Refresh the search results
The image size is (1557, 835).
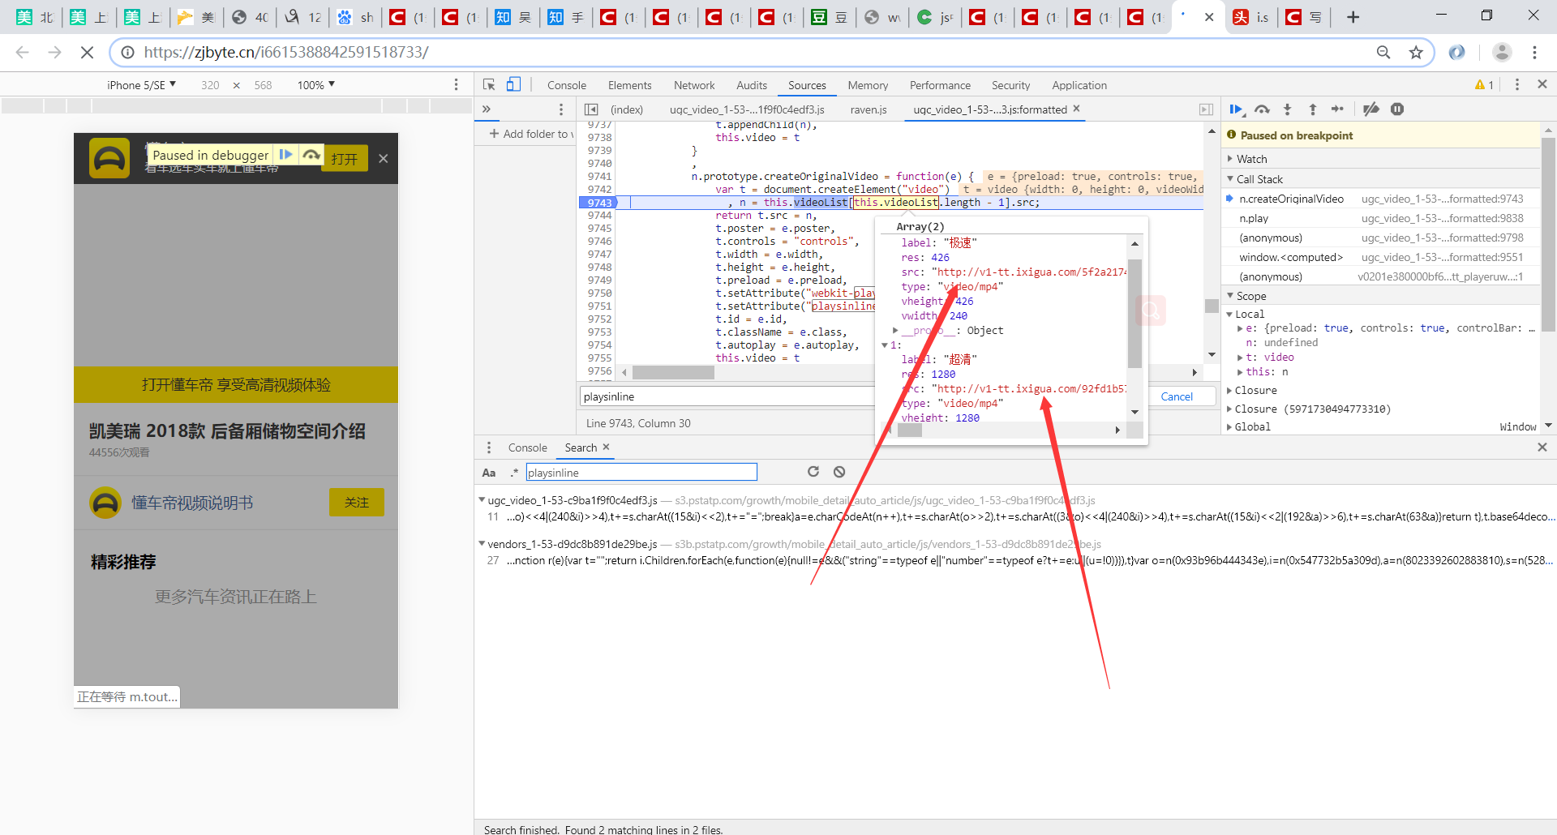(813, 472)
